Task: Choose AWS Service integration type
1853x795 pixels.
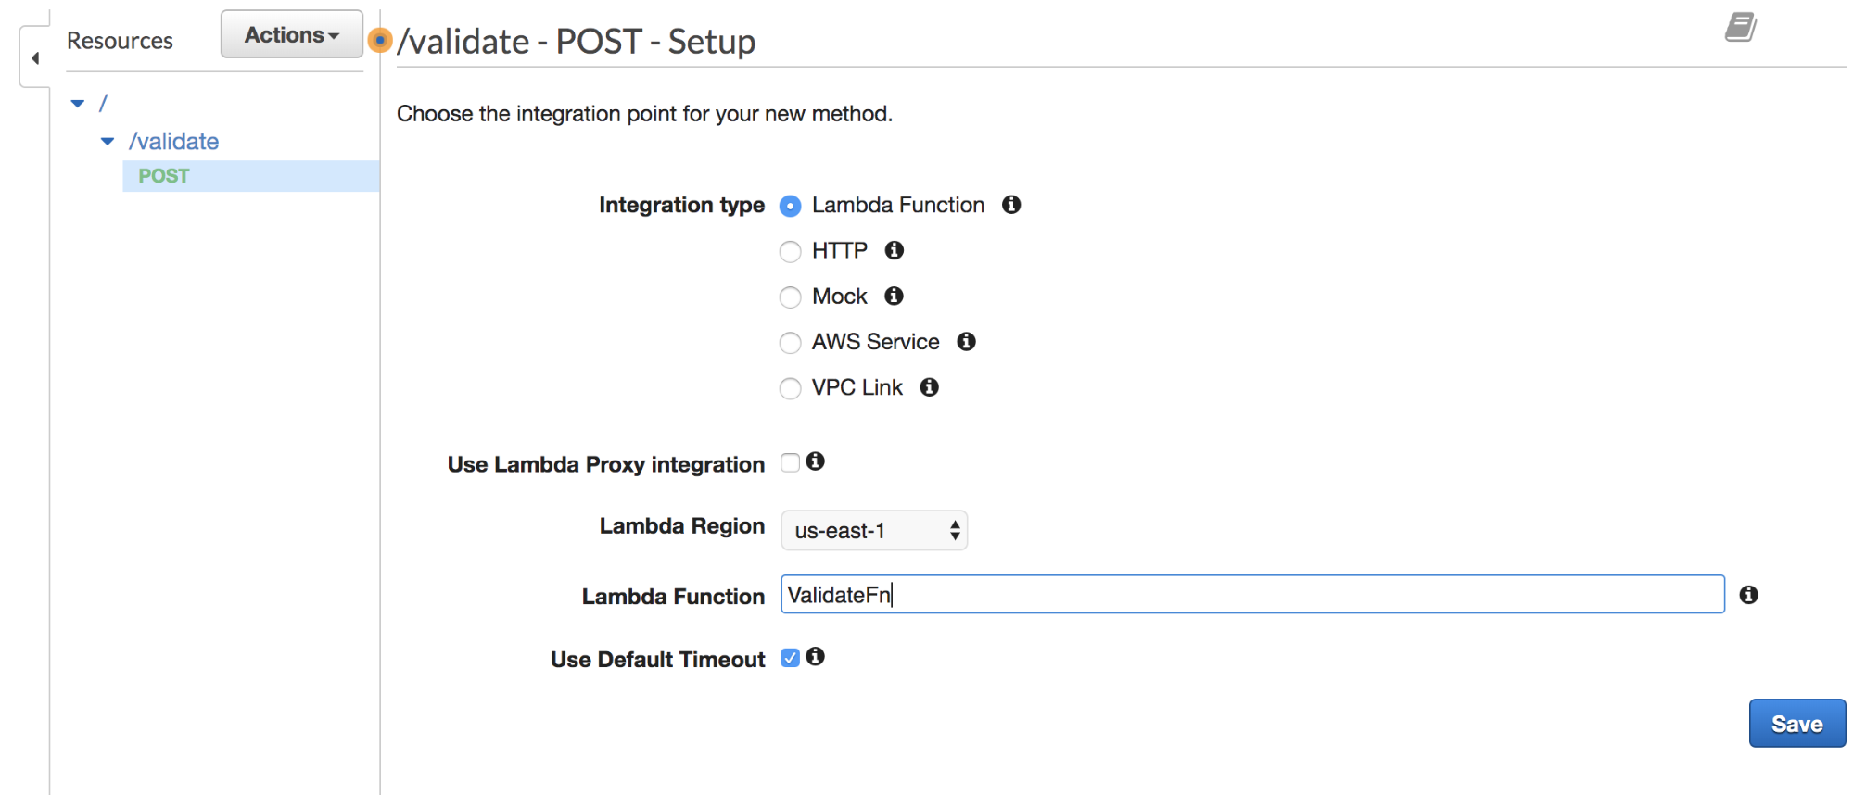Action: [791, 343]
